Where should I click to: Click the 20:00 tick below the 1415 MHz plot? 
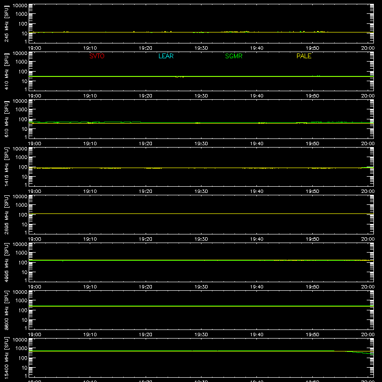[368, 191]
